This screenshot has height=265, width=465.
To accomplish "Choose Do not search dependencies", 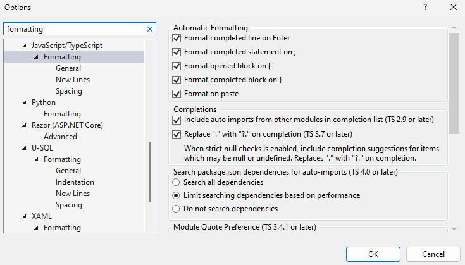I will [x=177, y=209].
